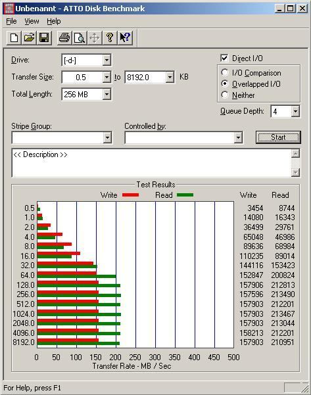Click the write value 3454 for 0.5 KB

click(255, 208)
